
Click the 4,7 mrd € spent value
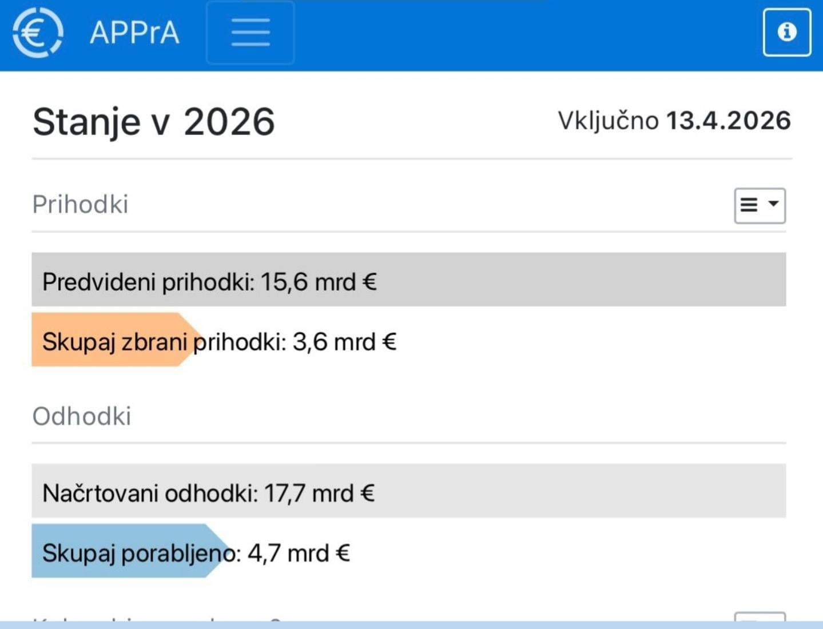tap(299, 554)
